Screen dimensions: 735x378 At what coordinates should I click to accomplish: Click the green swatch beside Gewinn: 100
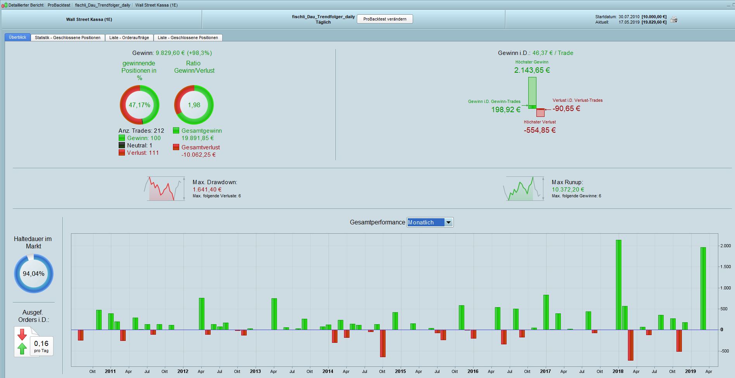click(122, 138)
